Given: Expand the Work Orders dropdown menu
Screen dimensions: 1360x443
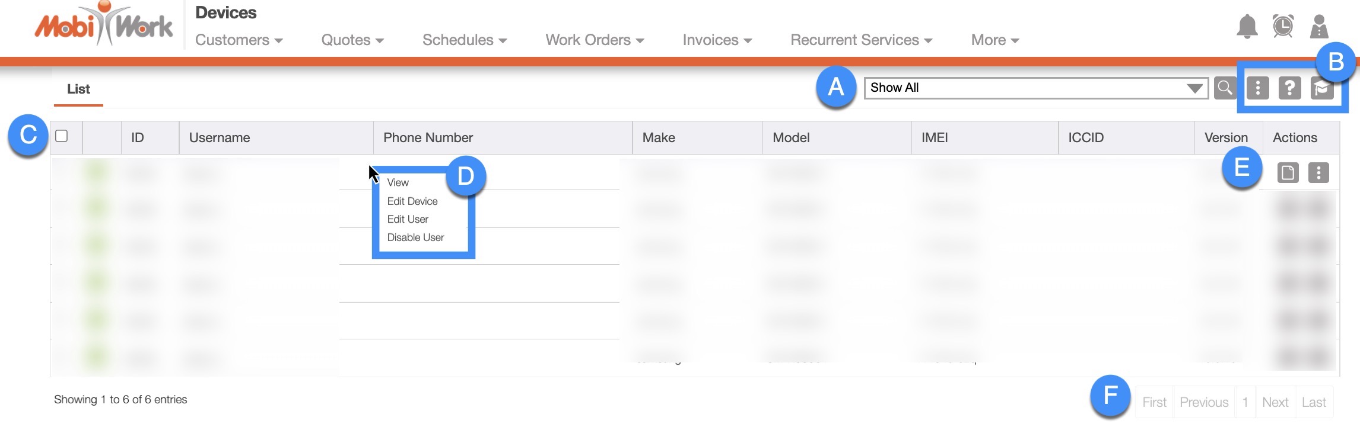Looking at the screenshot, I should 595,40.
